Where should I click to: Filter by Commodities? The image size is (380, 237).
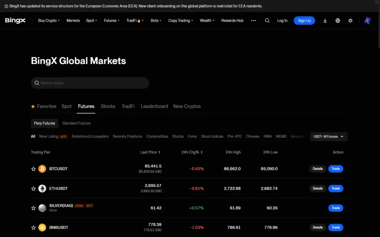coord(157,137)
